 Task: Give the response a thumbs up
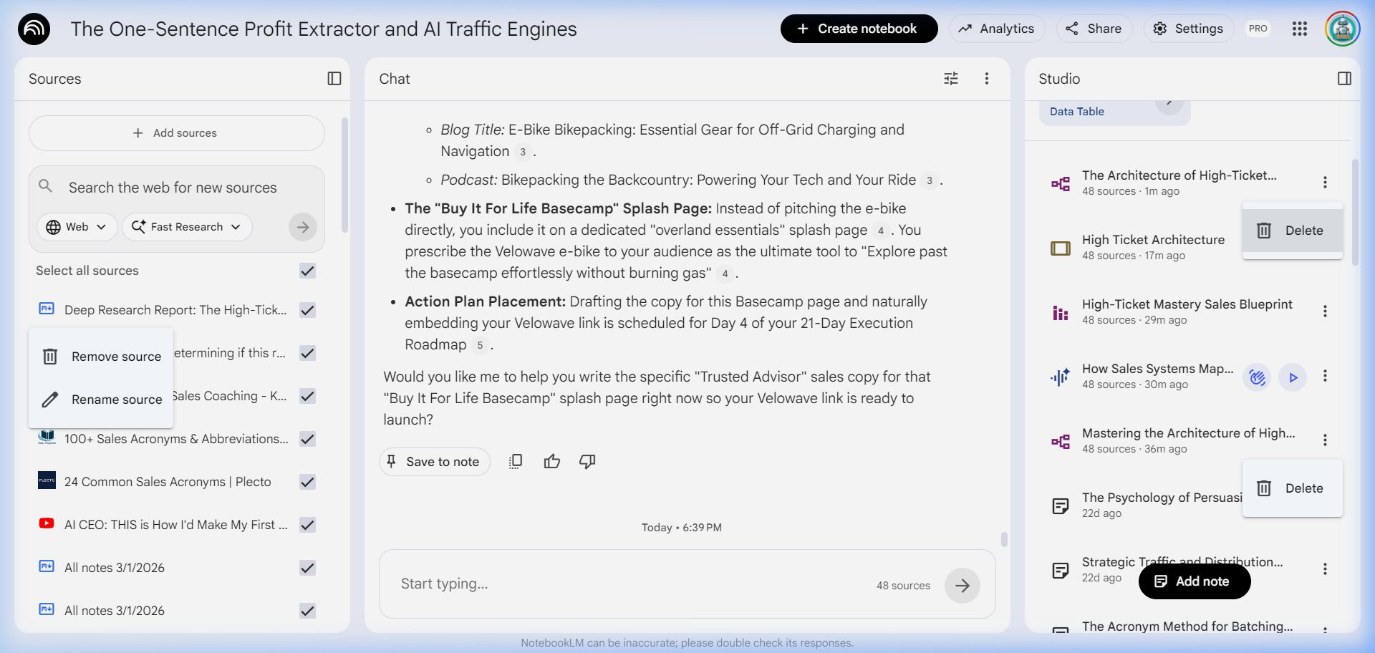tap(551, 462)
